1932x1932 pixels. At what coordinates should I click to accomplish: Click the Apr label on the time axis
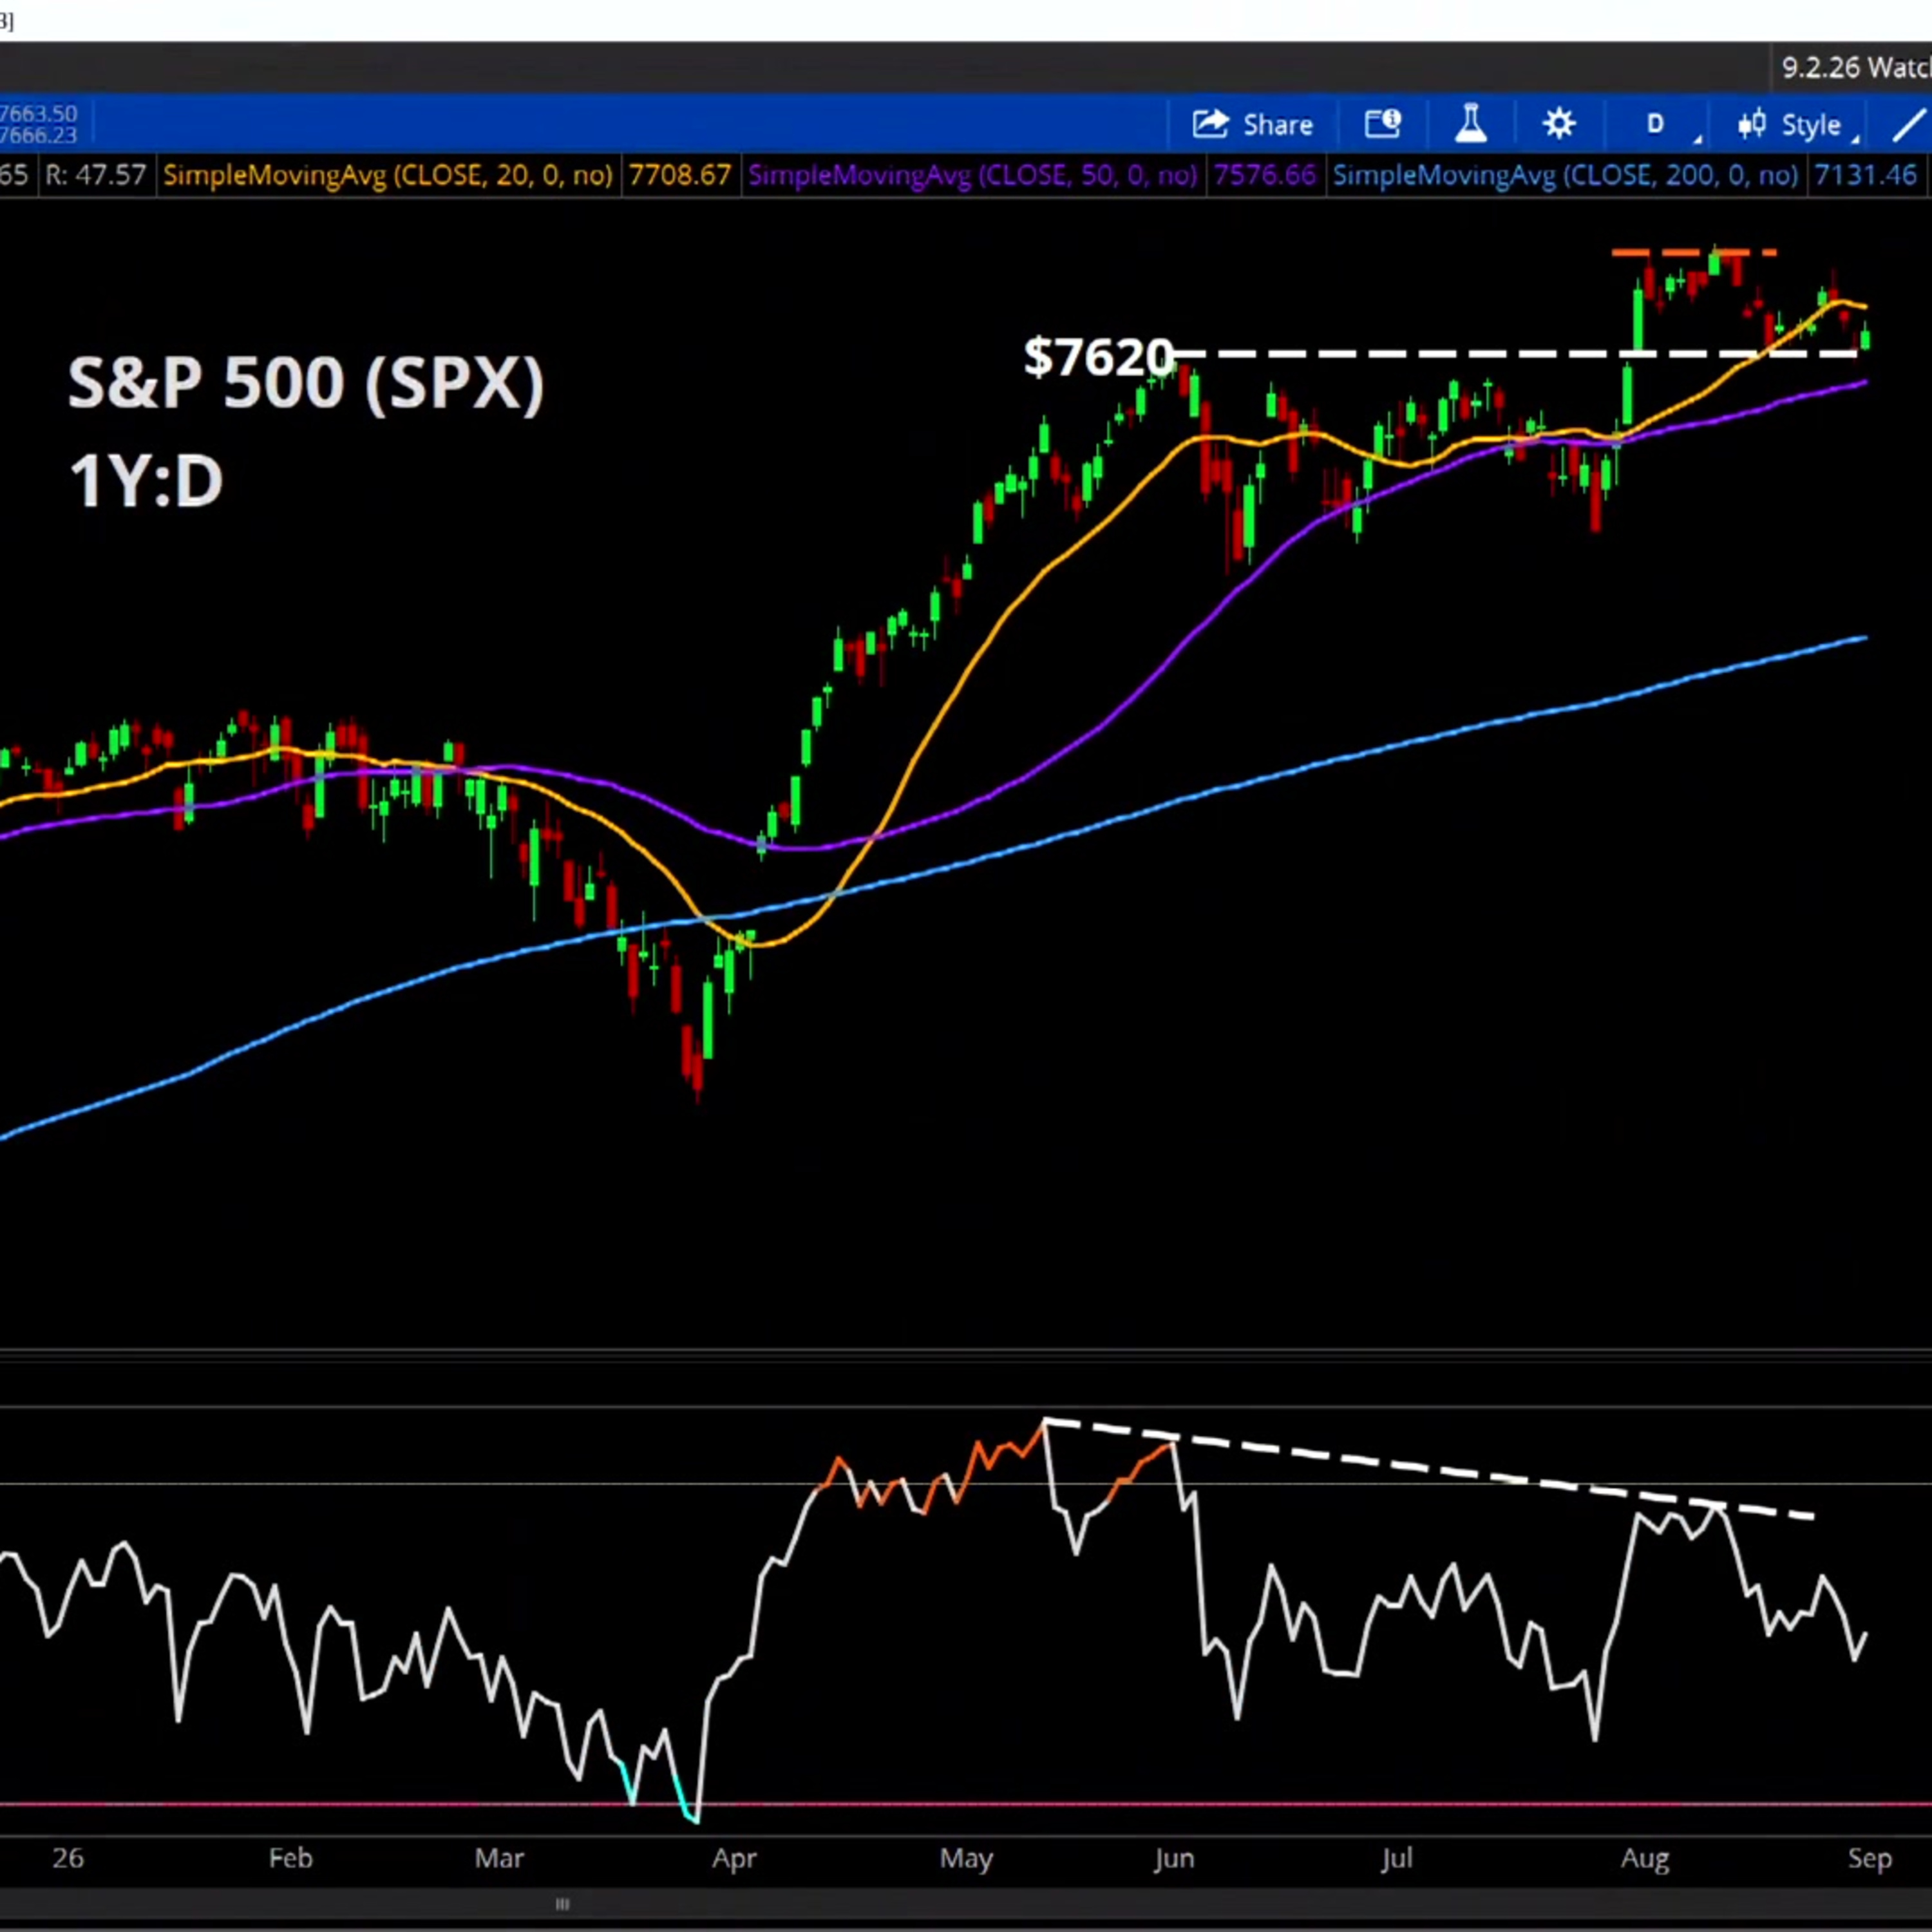point(734,1858)
